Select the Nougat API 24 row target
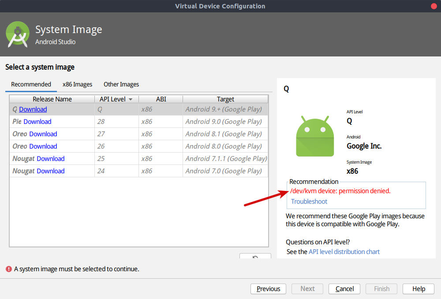441x299 pixels. pyautogui.click(x=224, y=171)
